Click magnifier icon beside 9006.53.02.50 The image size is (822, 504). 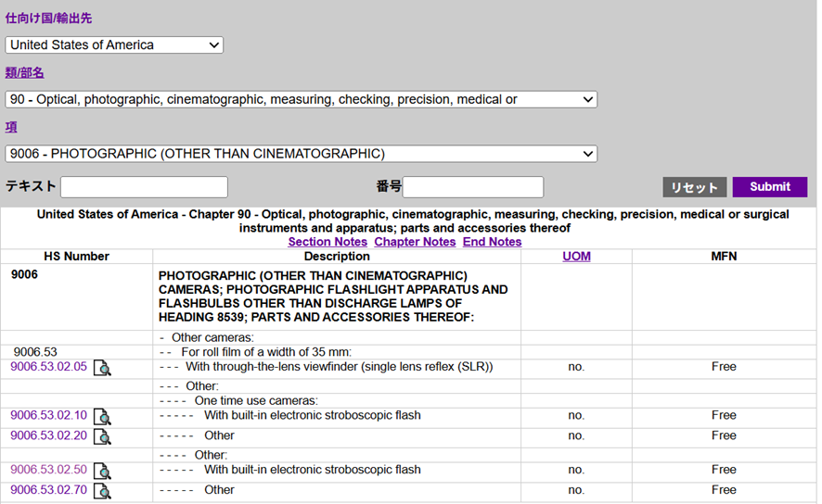coord(102,471)
